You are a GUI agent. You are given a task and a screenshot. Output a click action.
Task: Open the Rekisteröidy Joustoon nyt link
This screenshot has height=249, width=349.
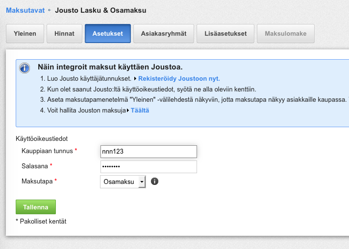click(x=179, y=79)
